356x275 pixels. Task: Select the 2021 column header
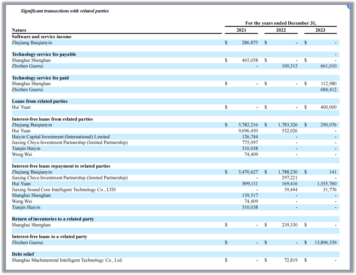tap(241, 30)
